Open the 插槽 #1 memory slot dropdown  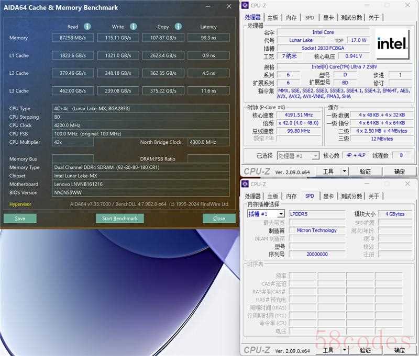click(x=281, y=214)
